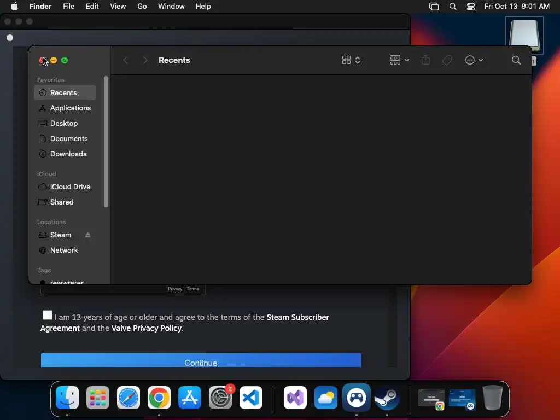Open minimized Chrome window in Dock
The width and height of the screenshot is (560, 420).
pos(431,399)
